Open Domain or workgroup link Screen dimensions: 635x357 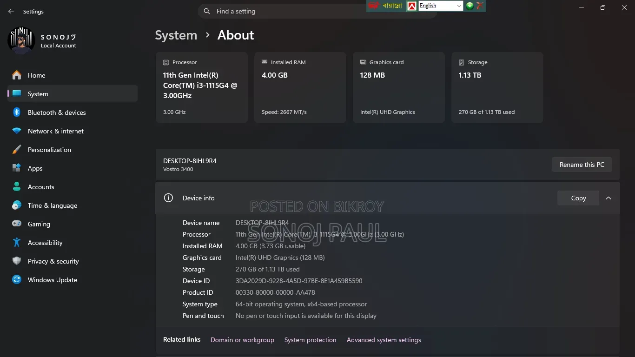point(242,340)
